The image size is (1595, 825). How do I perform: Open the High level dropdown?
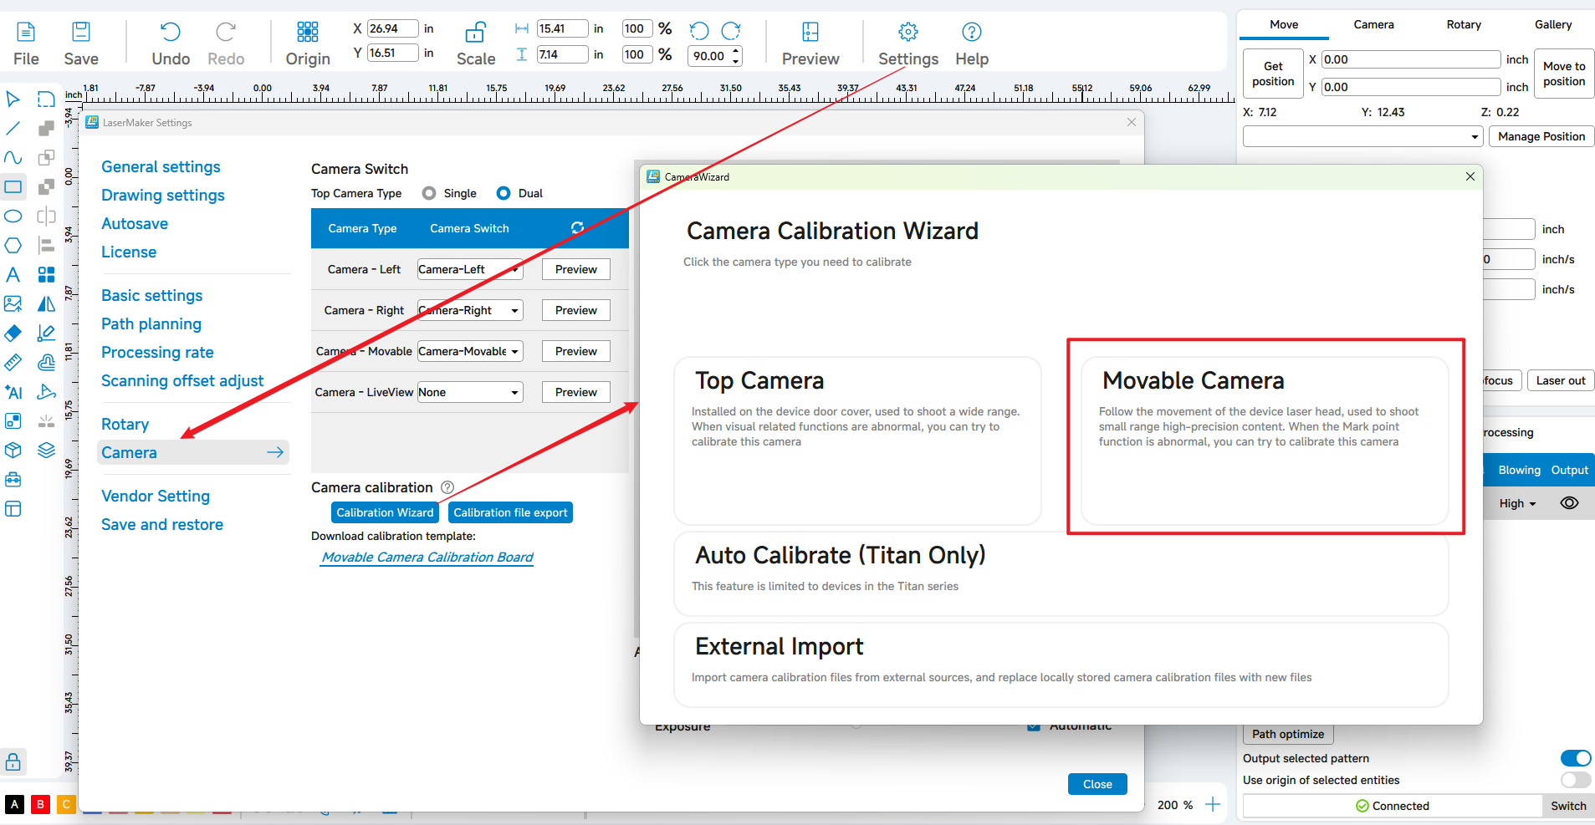pyautogui.click(x=1517, y=503)
